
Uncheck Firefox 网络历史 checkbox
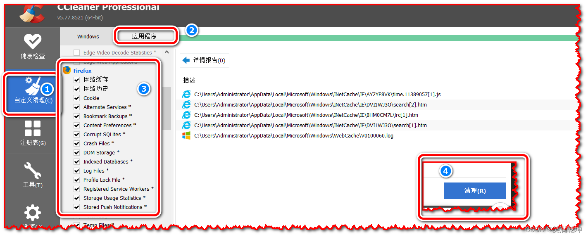[76, 89]
